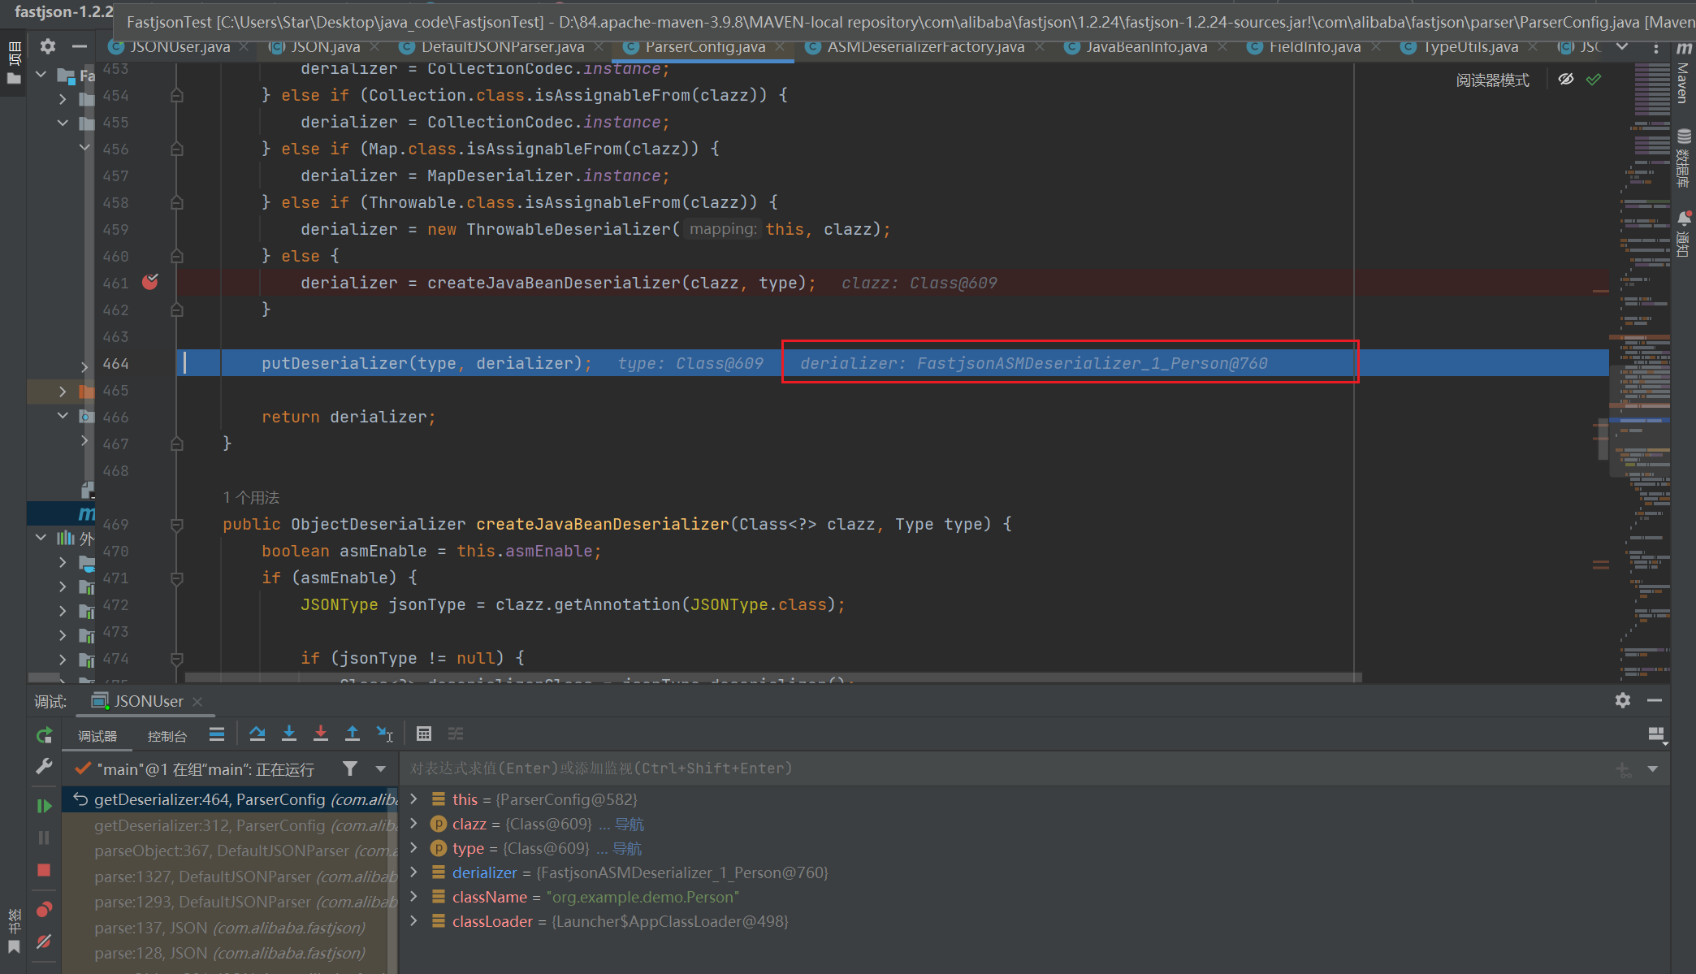The image size is (1696, 974).
Task: Toggle reader mode eye icon
Action: click(1566, 79)
